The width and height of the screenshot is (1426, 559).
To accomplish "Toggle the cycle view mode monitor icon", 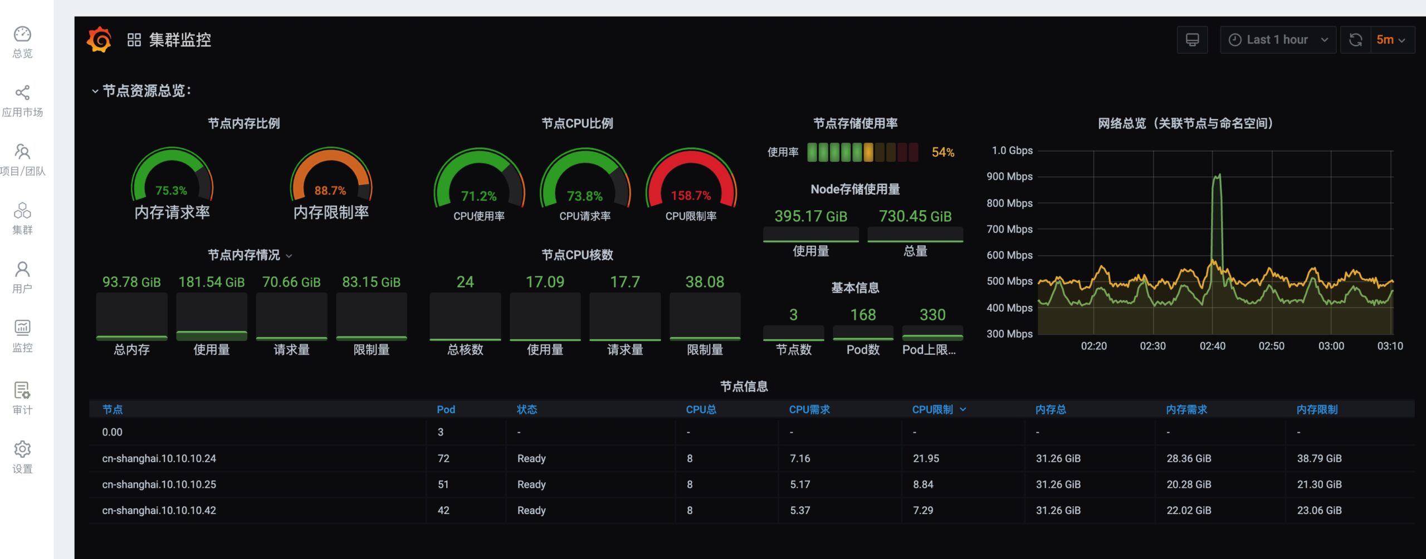I will [1192, 40].
